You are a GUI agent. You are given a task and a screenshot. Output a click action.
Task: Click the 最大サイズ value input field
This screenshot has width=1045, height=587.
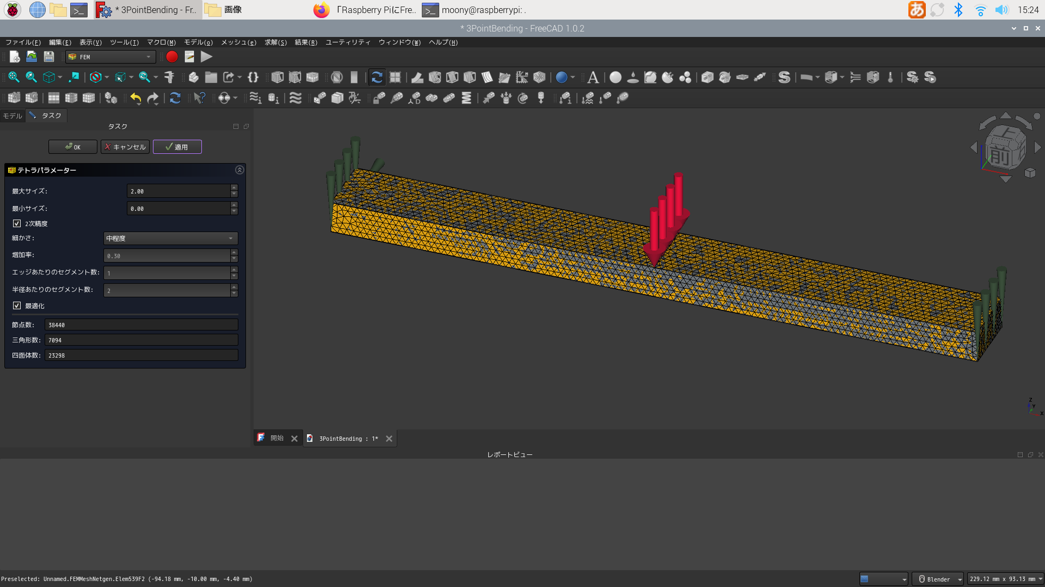click(178, 191)
